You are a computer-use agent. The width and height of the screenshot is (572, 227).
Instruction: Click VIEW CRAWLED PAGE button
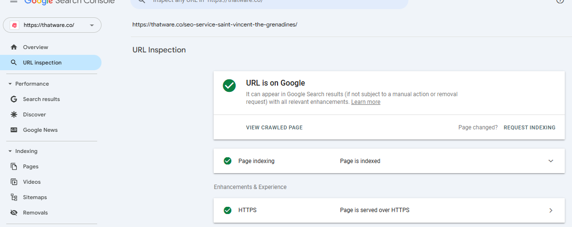[x=274, y=127]
